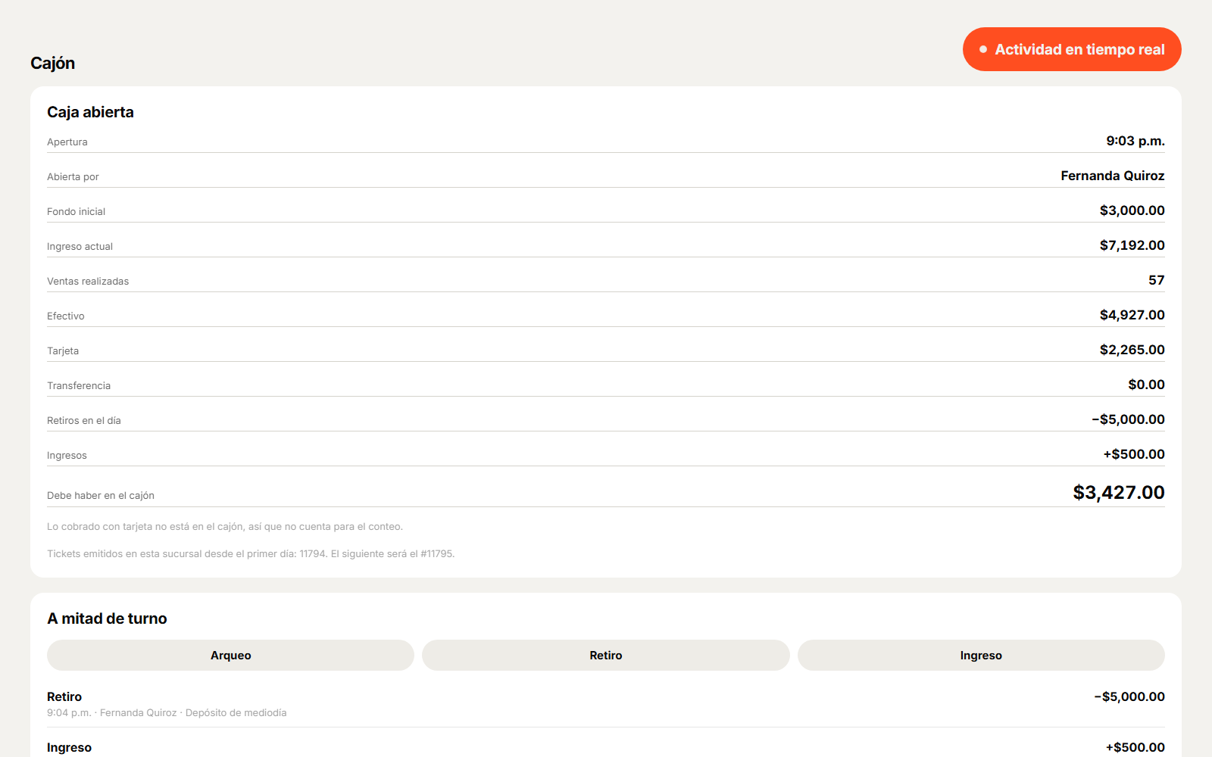Click the Retiro button under A mitad de turno
This screenshot has height=757, width=1212.
click(x=606, y=656)
